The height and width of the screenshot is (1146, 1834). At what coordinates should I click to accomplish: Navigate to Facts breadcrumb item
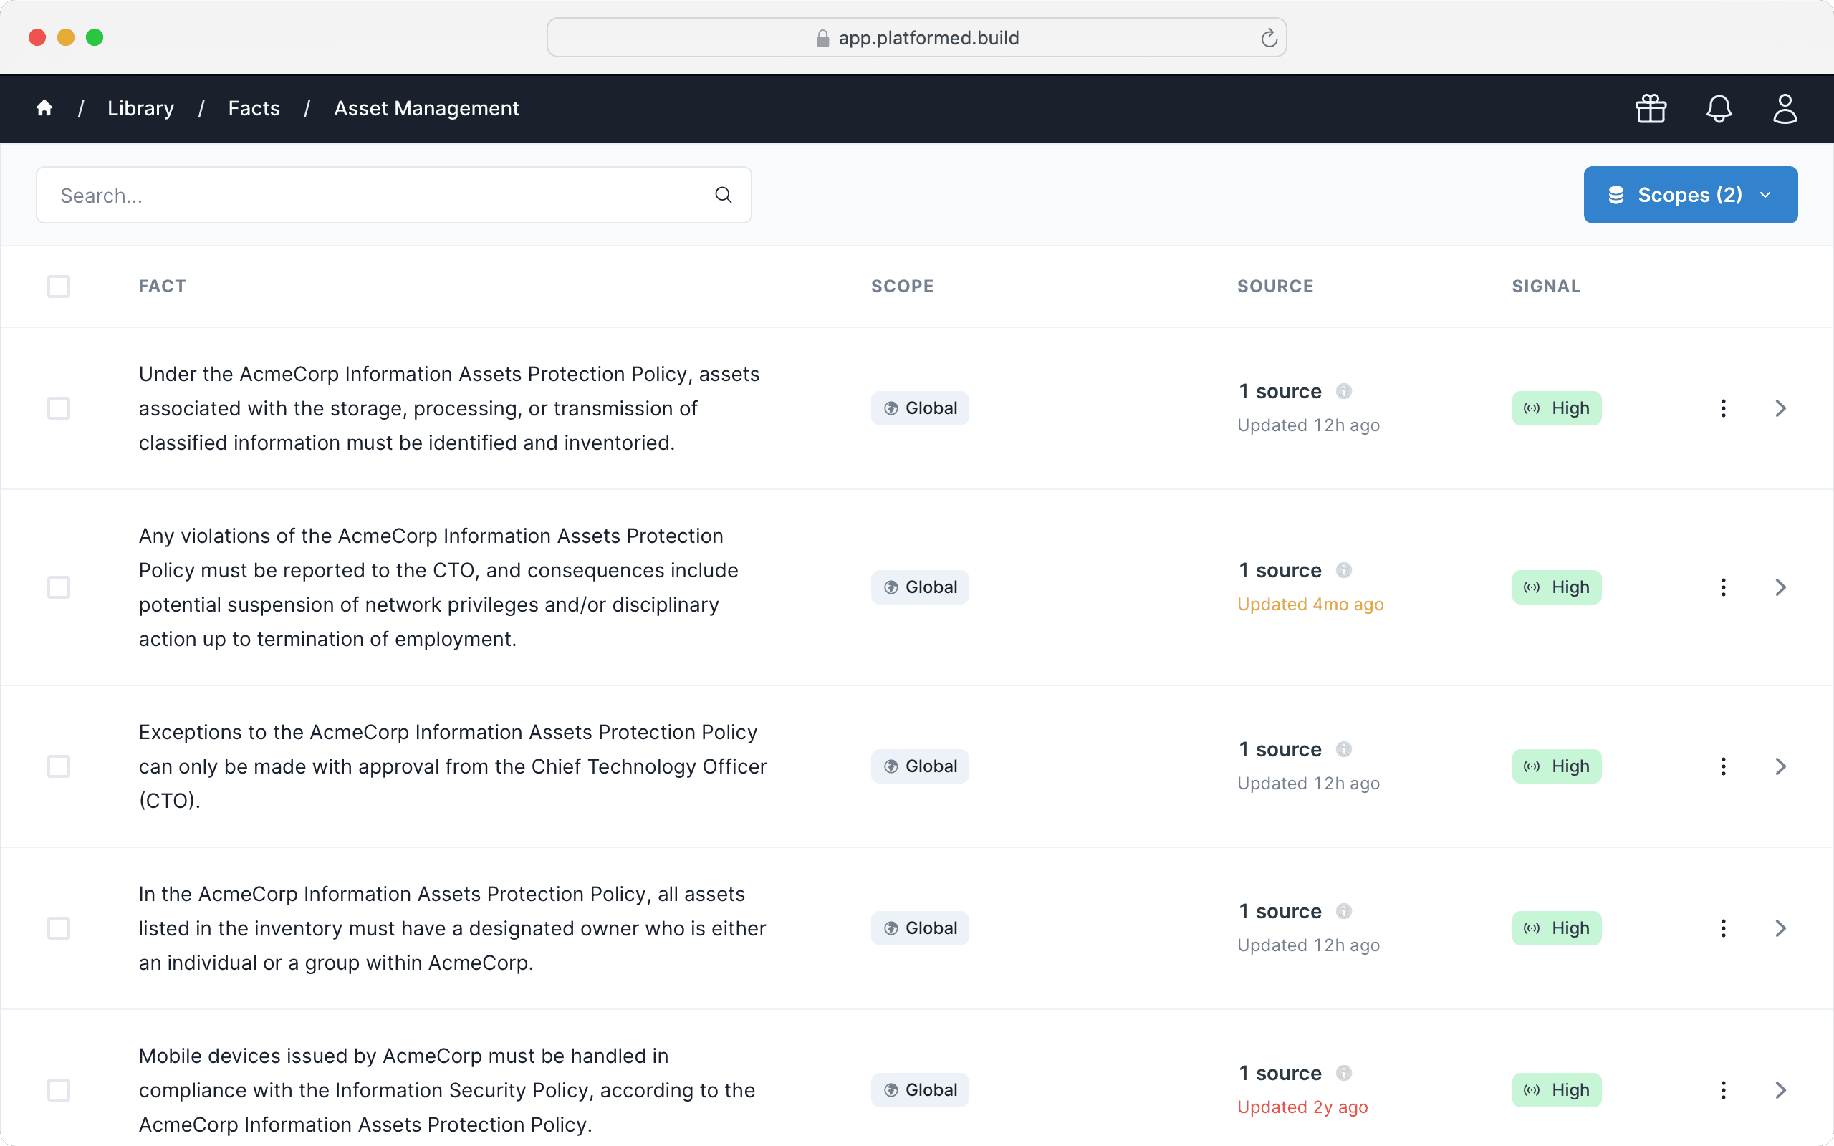(x=254, y=108)
